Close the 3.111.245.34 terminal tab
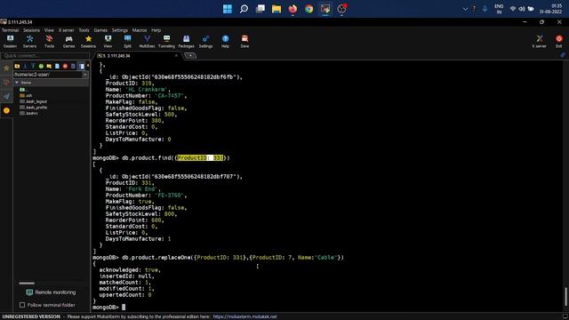This screenshot has height=320, width=569. point(176,55)
